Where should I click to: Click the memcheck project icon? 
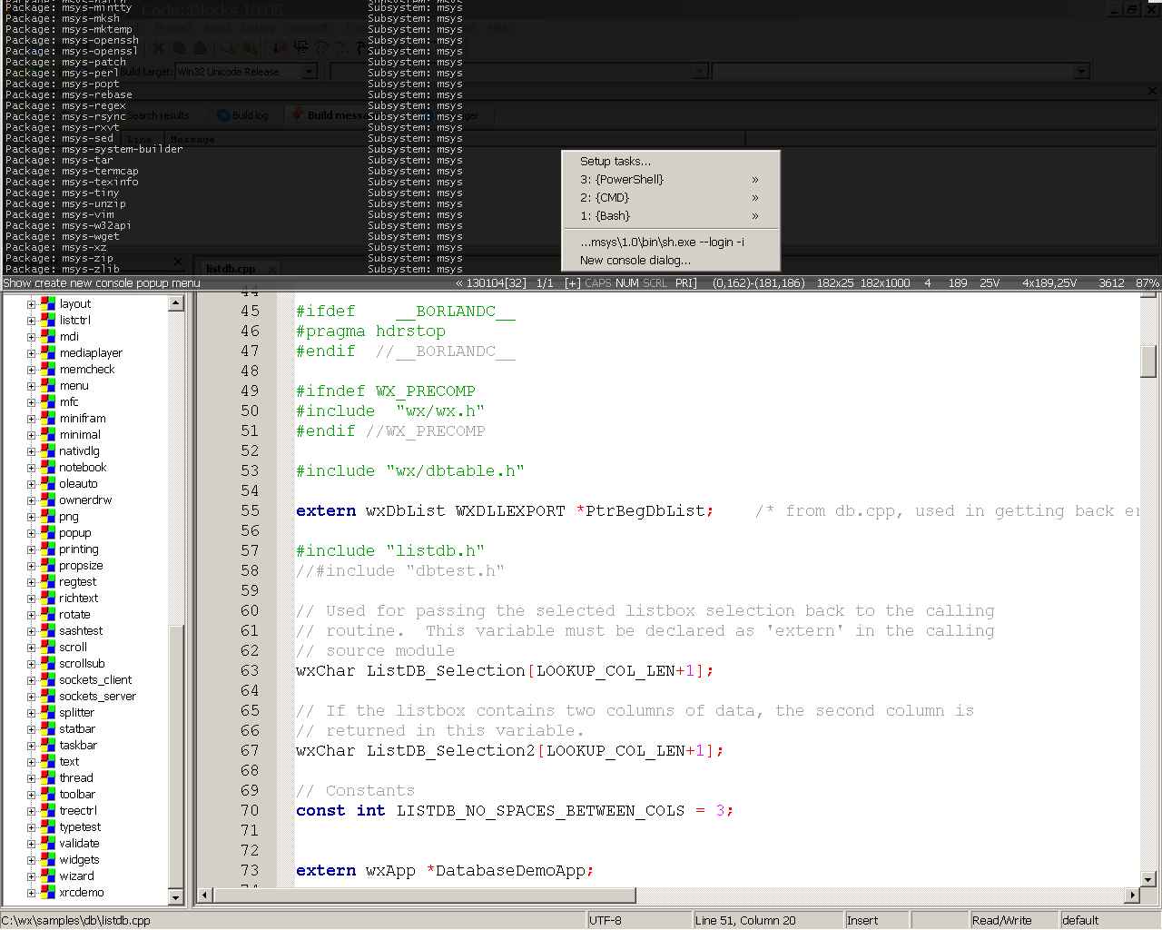[x=48, y=369]
